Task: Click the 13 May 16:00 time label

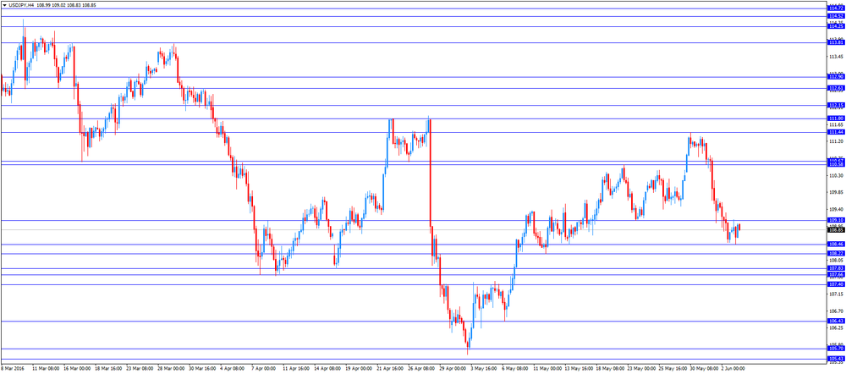Action: 579,369
